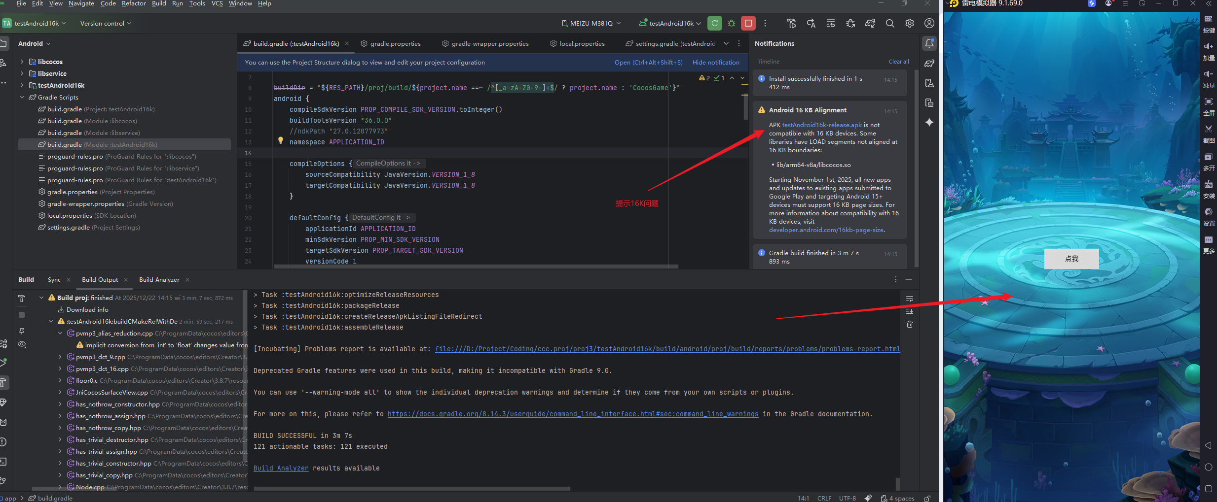Open the developer.android.com/16kb-page-size link
1217x502 pixels.
(x=826, y=230)
